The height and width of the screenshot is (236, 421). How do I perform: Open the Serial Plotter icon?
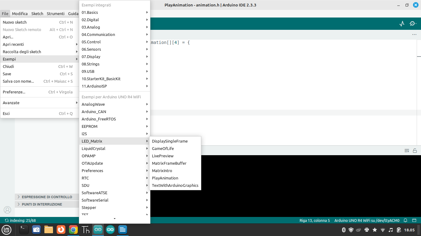tap(402, 24)
